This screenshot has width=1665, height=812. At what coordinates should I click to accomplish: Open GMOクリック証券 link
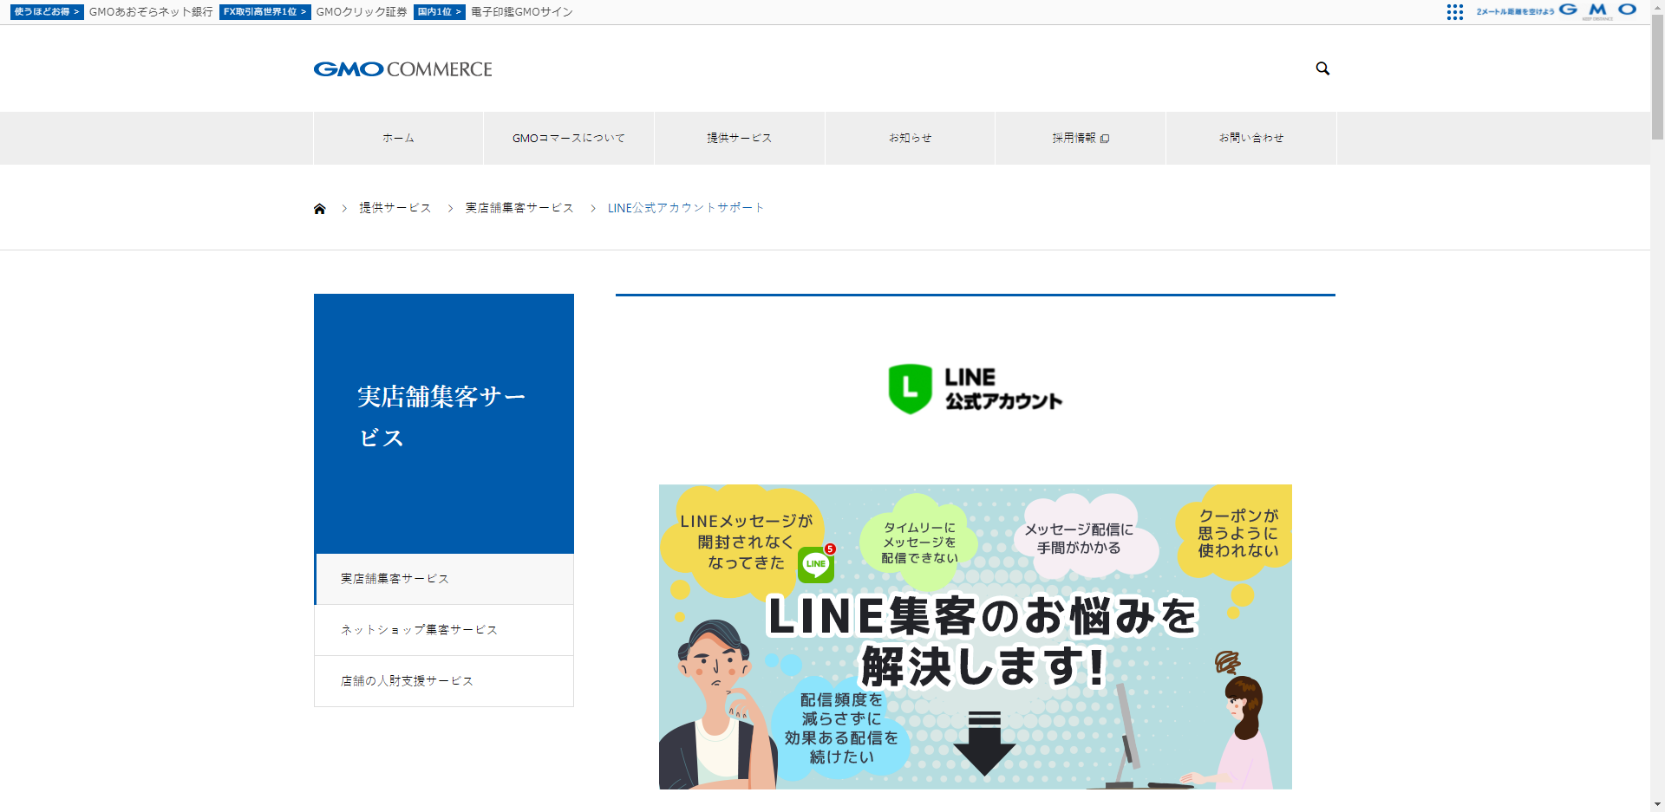(x=362, y=12)
